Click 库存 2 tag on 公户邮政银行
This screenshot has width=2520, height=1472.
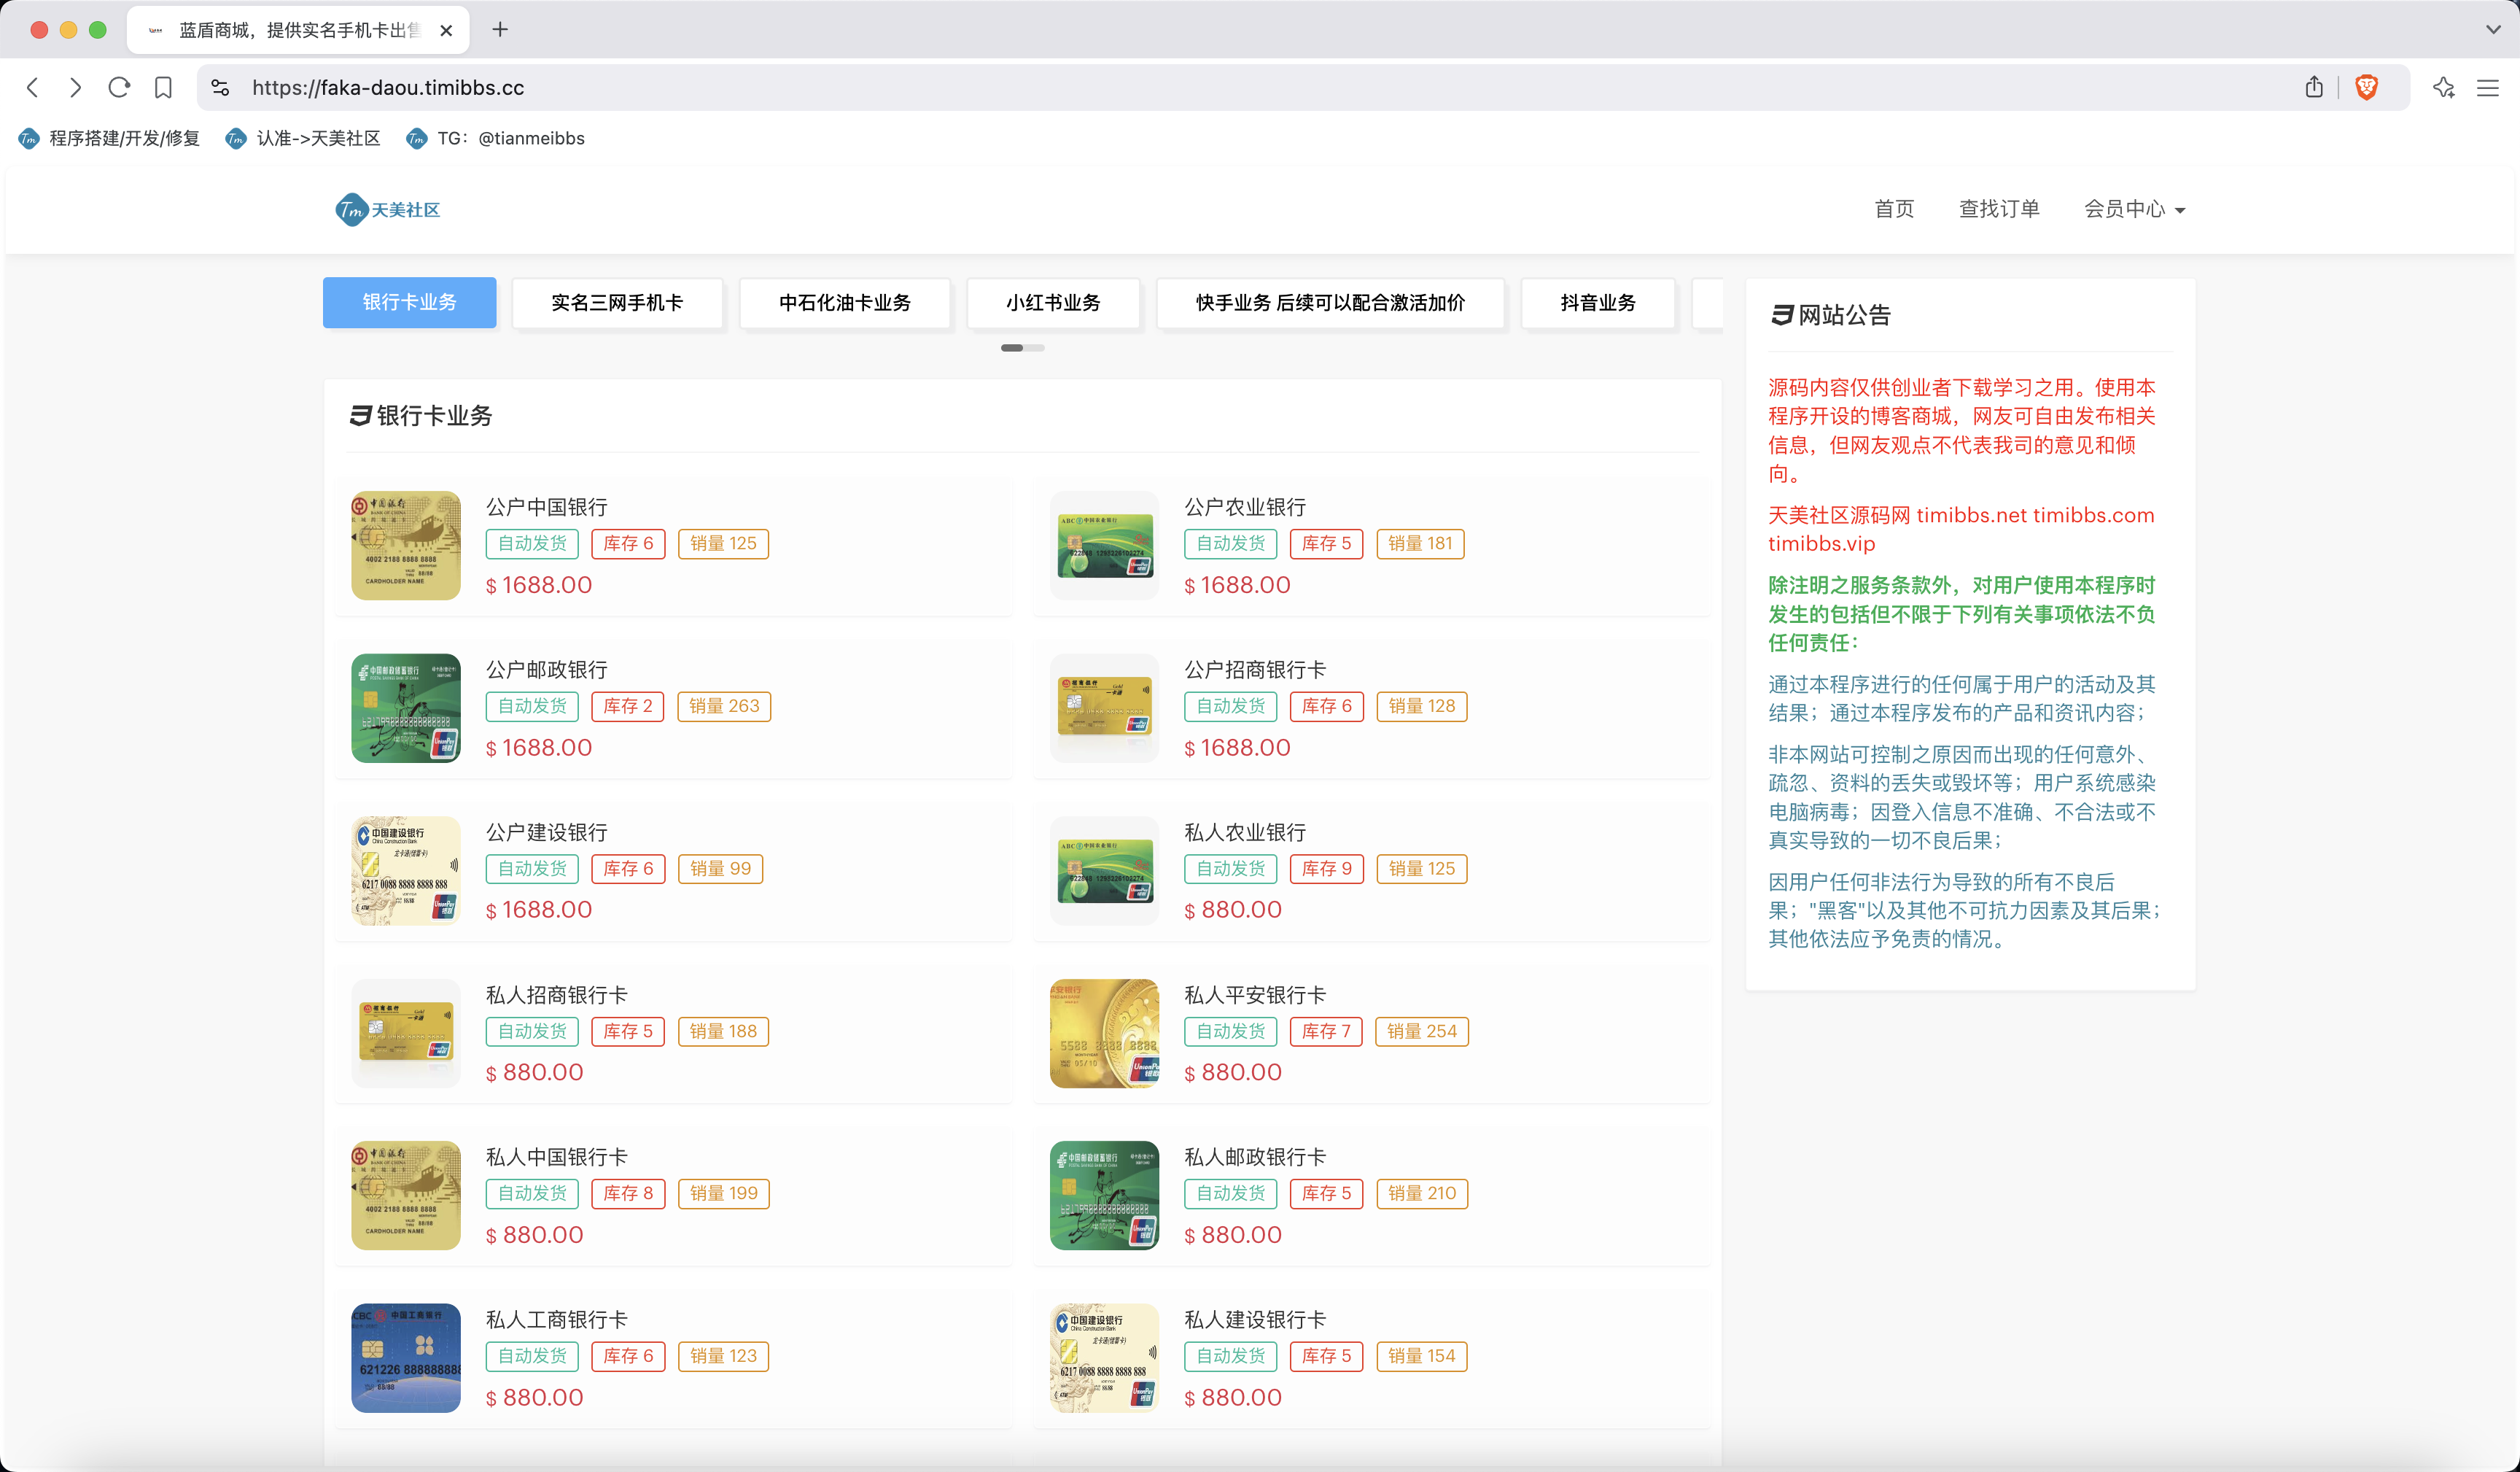tap(628, 705)
